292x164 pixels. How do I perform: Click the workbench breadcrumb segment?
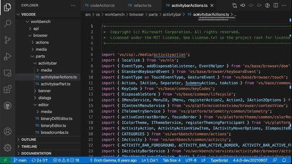tap(115, 14)
